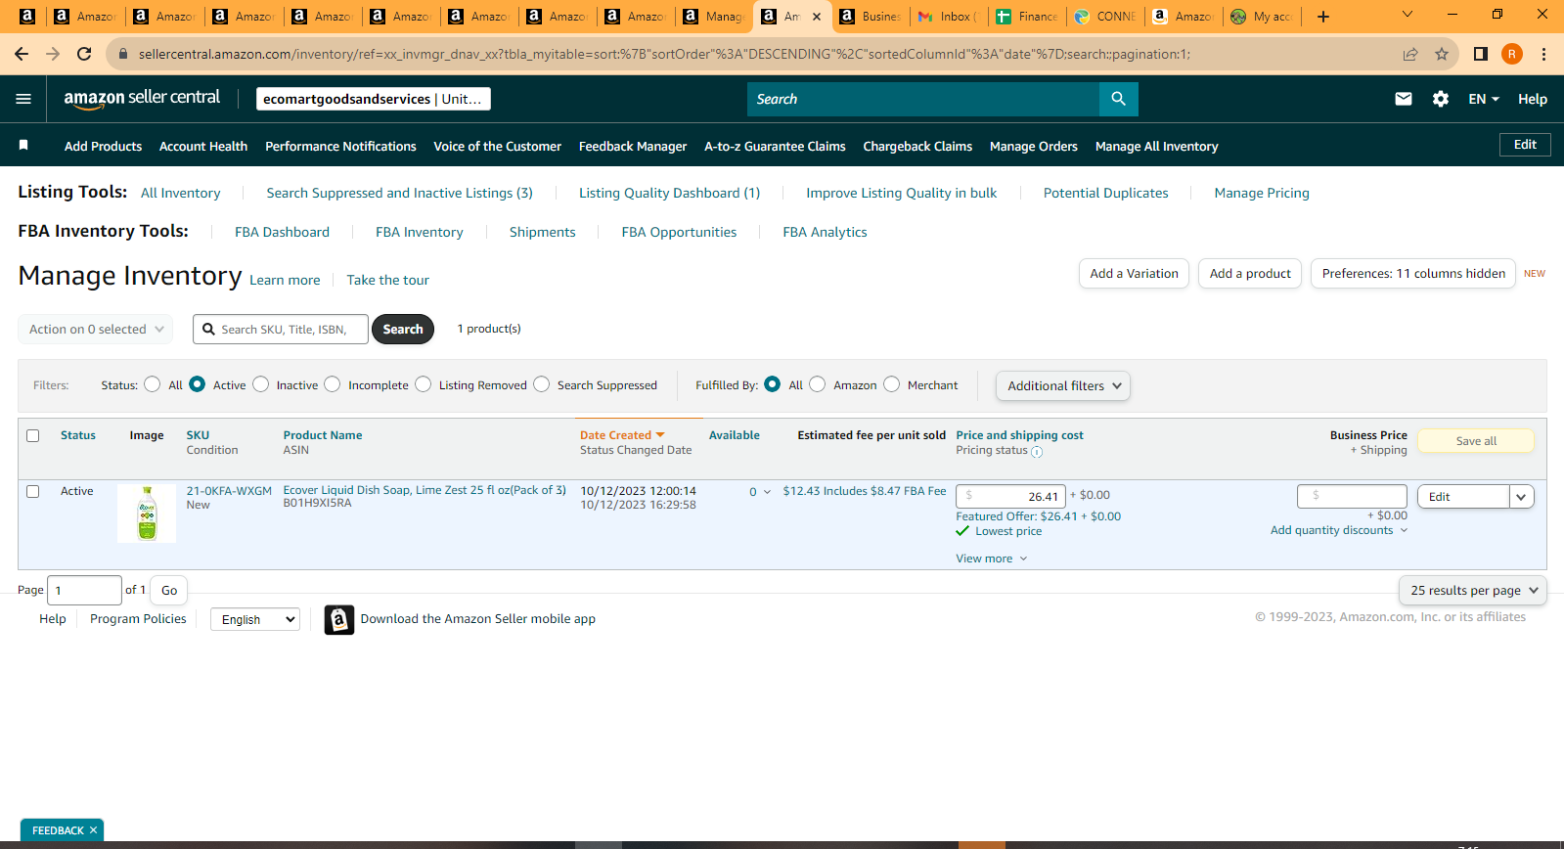The height and width of the screenshot is (849, 1564).
Task: Go to Manage Orders
Action: pyautogui.click(x=1034, y=146)
